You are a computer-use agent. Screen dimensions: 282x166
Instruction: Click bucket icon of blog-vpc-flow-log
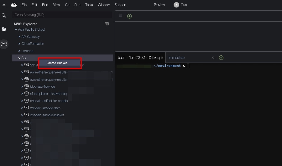tap(27, 86)
